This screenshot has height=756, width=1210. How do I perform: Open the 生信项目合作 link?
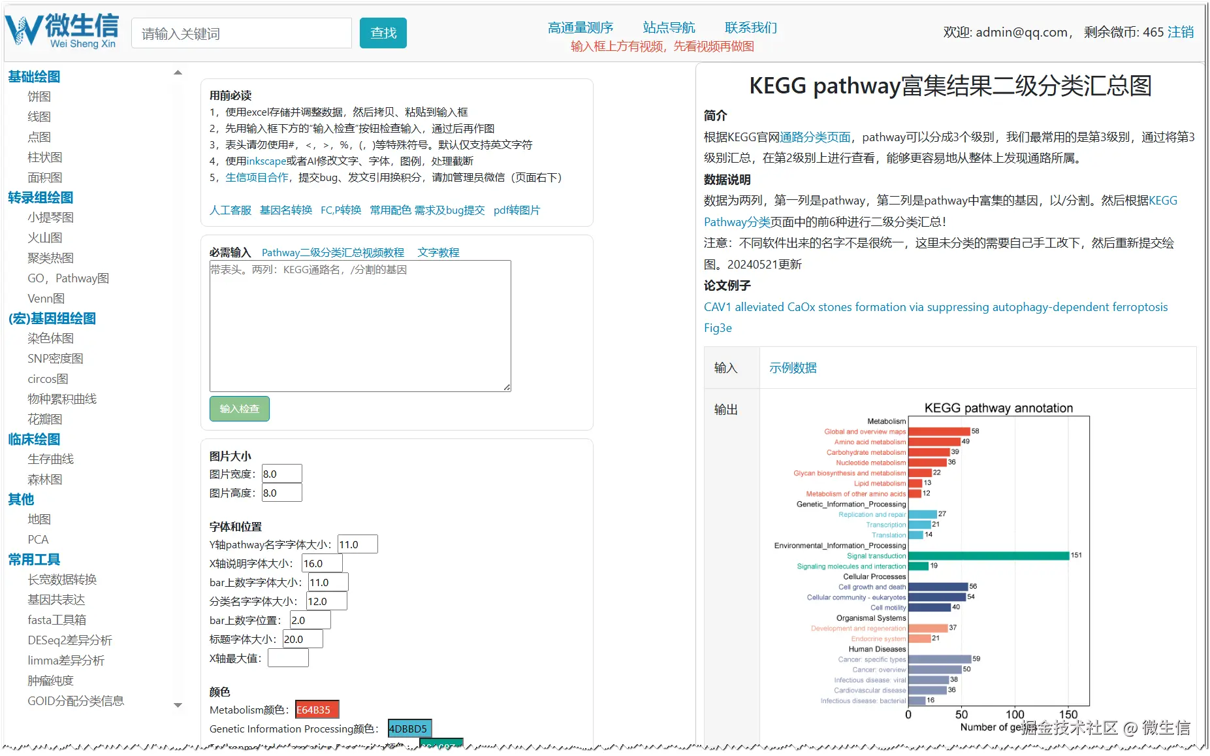[x=257, y=178]
